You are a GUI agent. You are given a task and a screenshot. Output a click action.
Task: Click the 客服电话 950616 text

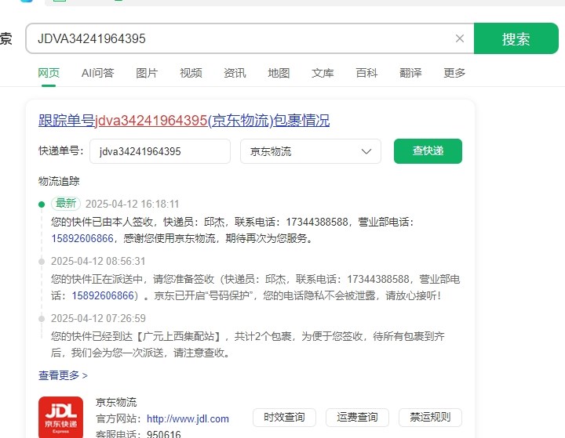(138, 433)
